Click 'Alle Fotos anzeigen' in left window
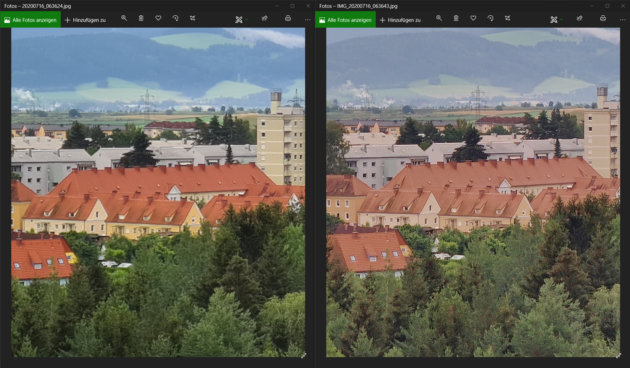Viewport: 630px width, 368px height. pos(30,20)
